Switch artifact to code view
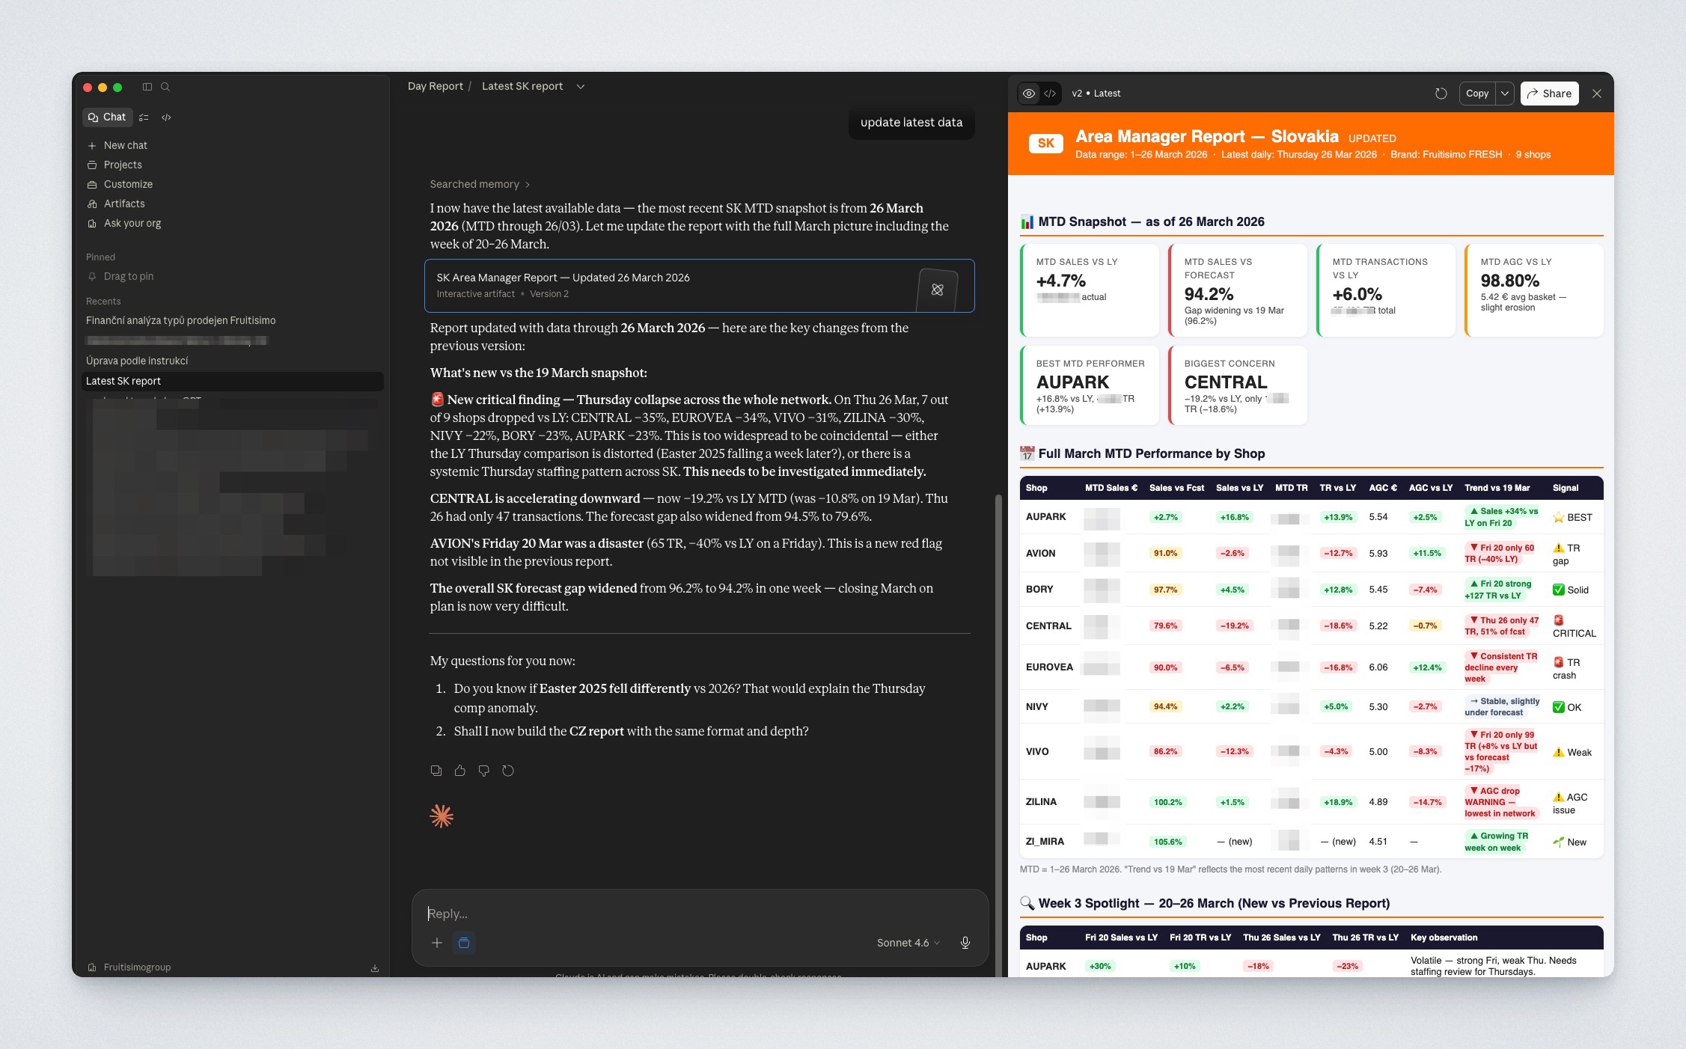Image resolution: width=1686 pixels, height=1049 pixels. click(1051, 94)
